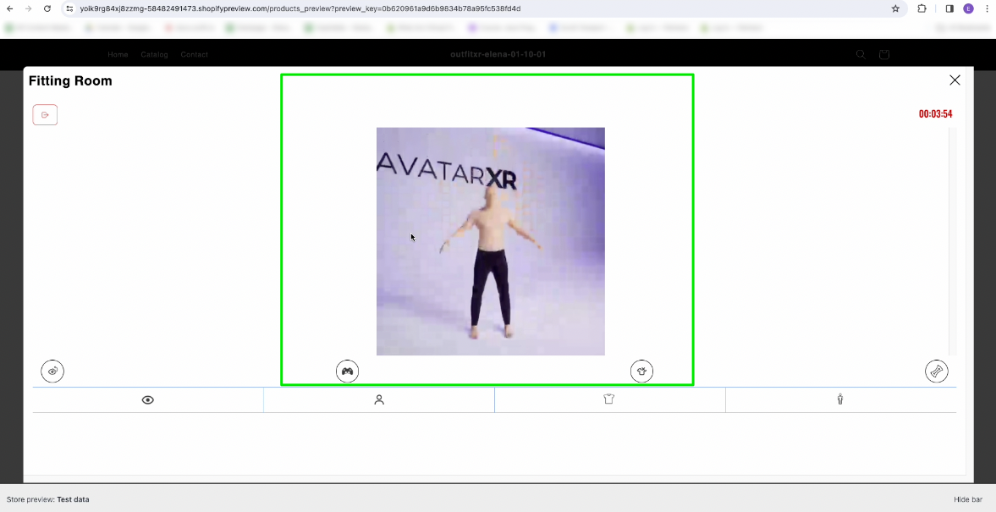Image resolution: width=996 pixels, height=512 pixels.
Task: Click the round shirt icon below avatar
Action: (641, 371)
